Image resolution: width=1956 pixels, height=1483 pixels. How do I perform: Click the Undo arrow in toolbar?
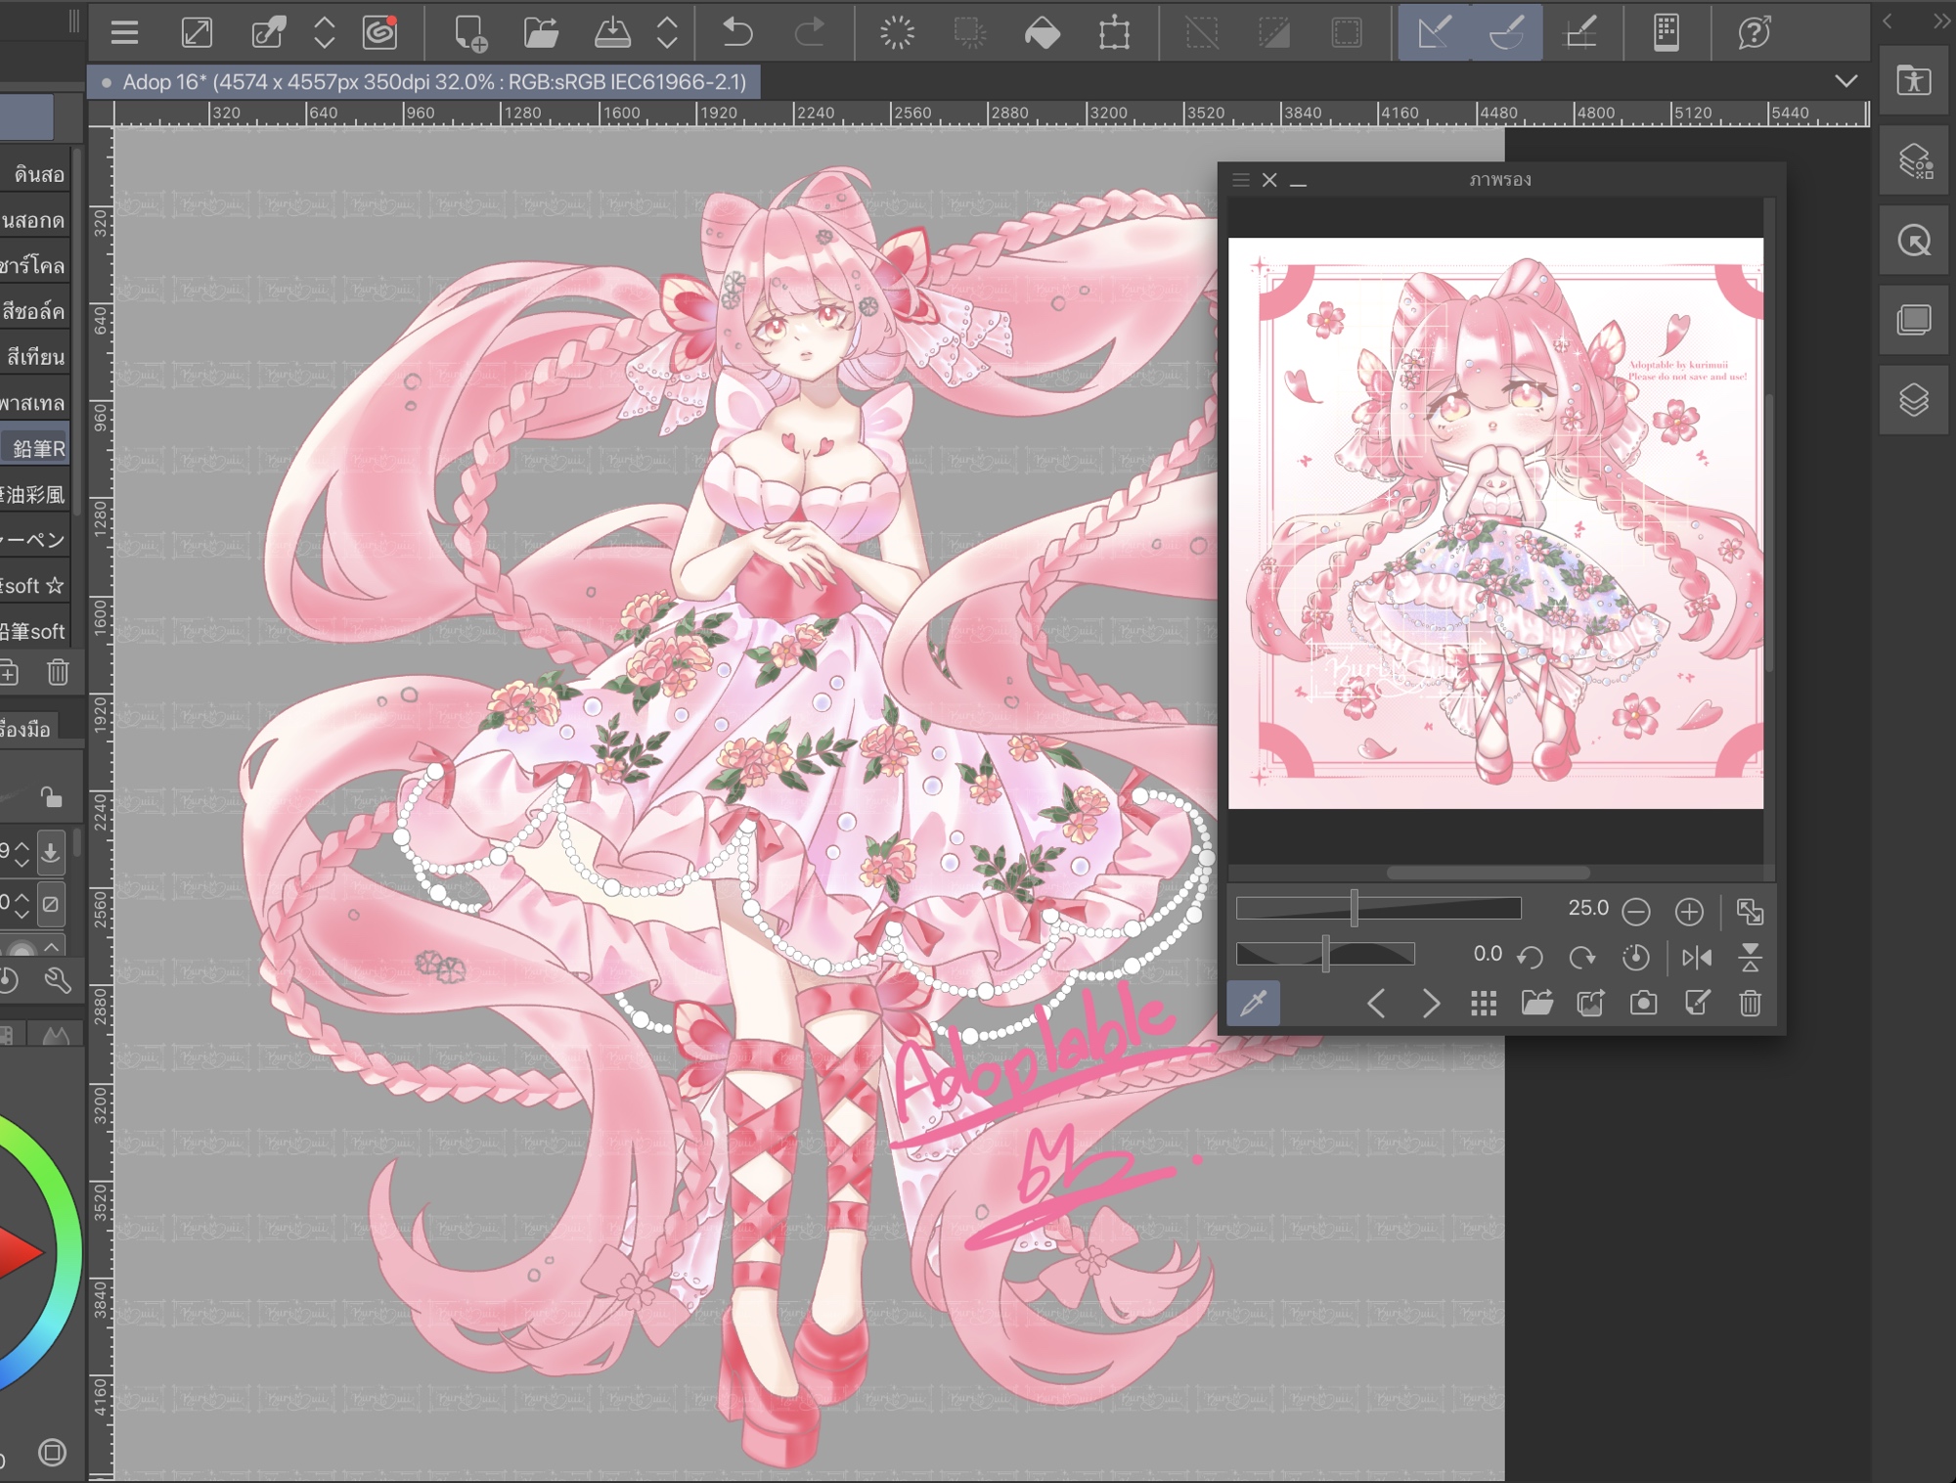pyautogui.click(x=736, y=33)
